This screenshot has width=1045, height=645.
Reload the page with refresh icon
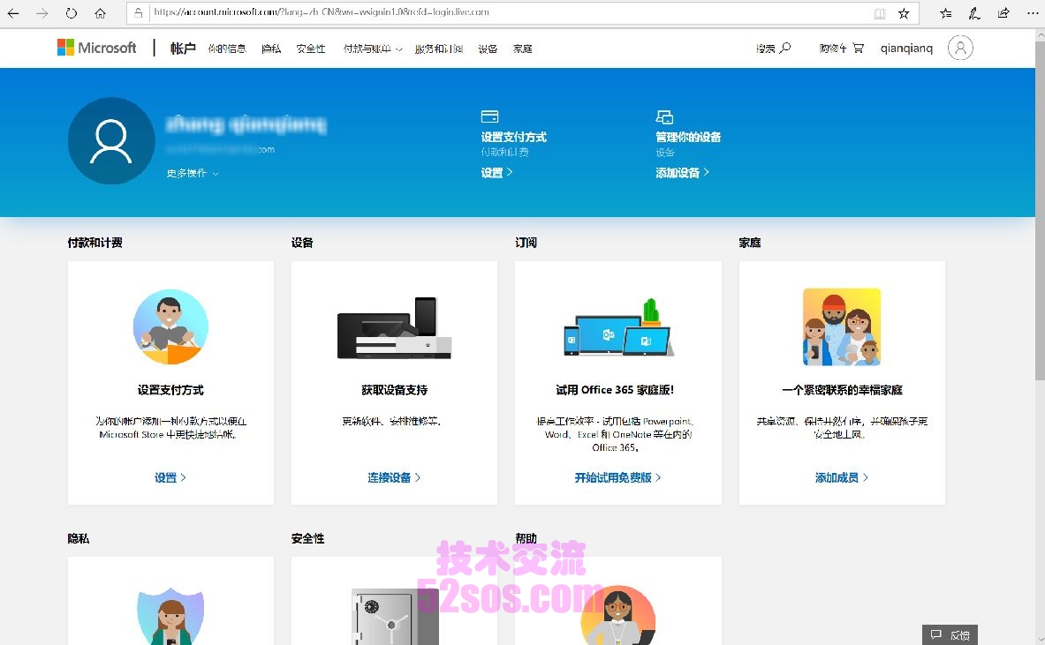72,12
